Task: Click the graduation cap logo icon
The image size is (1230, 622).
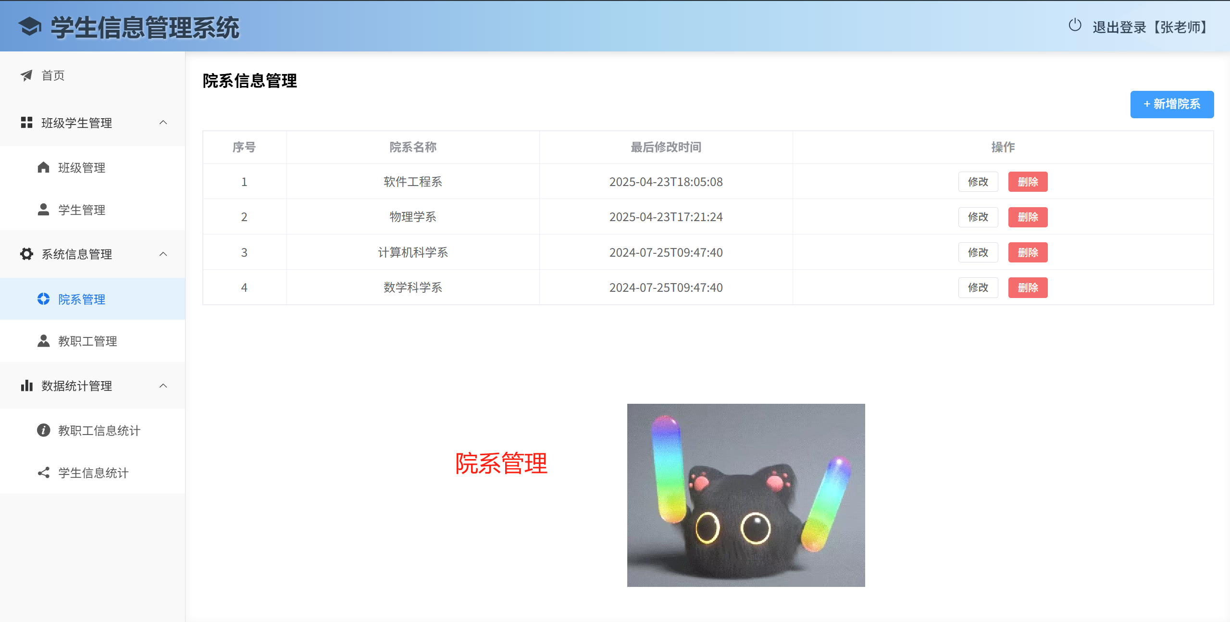Action: pos(30,27)
